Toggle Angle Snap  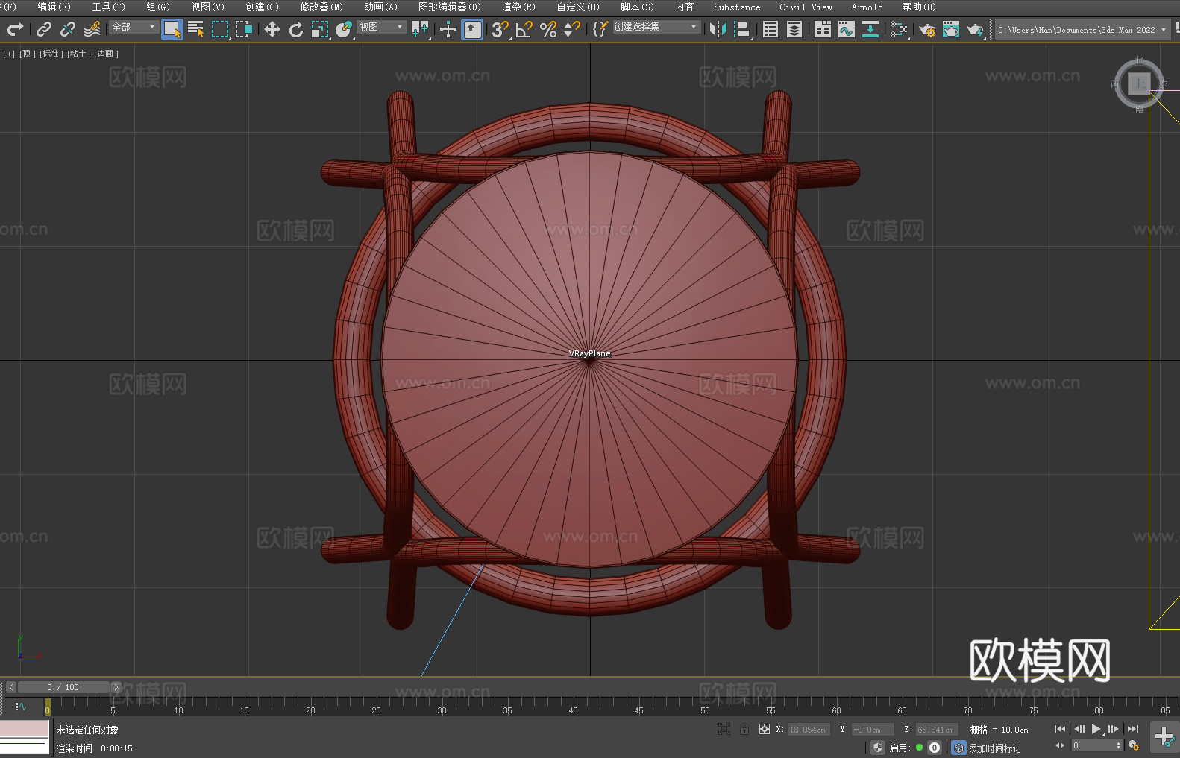[524, 29]
